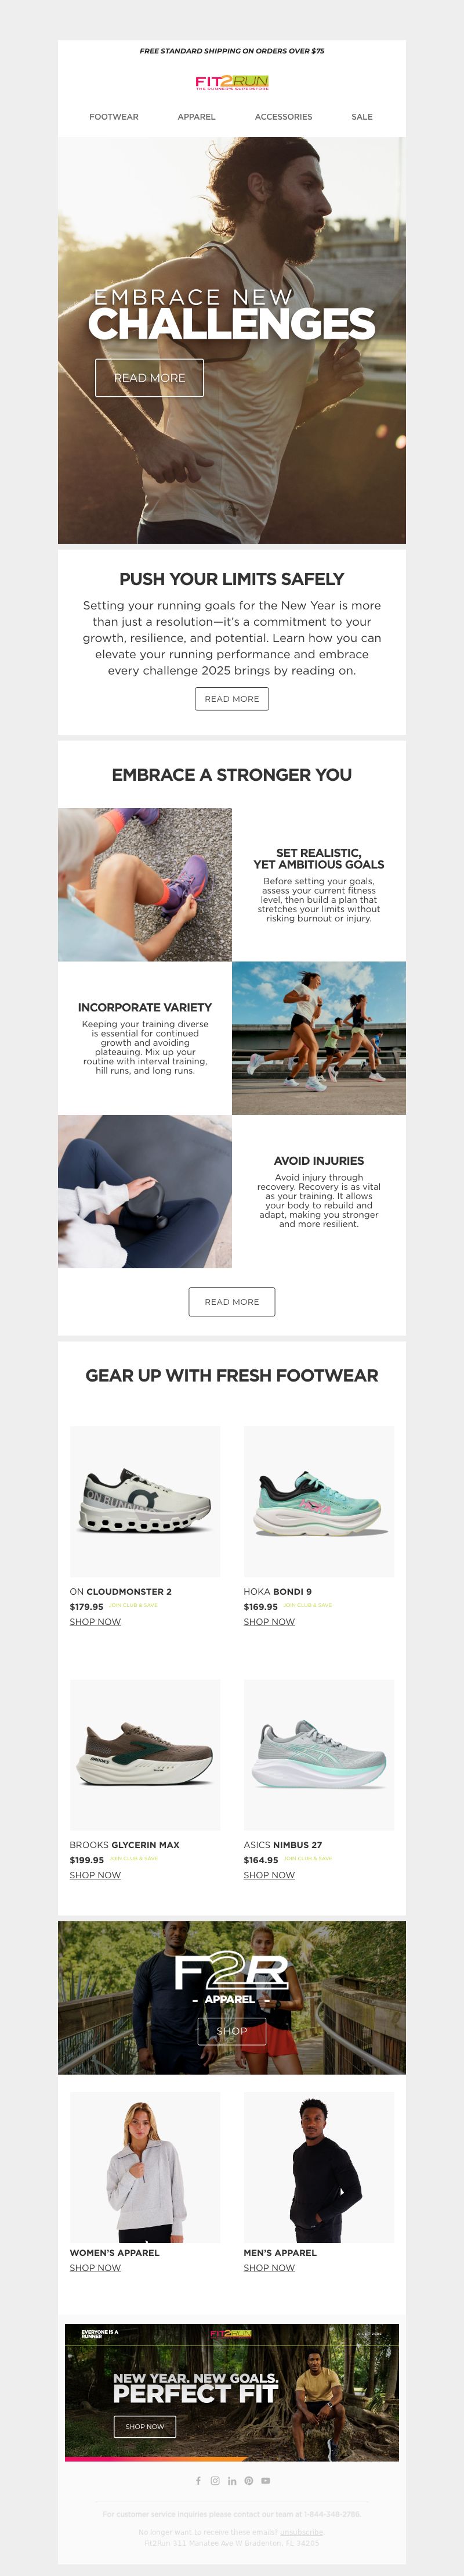Shop now for Women's Apparel
The height and width of the screenshot is (2576, 464).
point(95,2267)
